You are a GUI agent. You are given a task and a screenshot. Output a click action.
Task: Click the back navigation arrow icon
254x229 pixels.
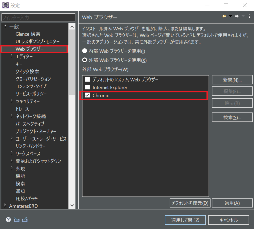[x=224, y=16]
